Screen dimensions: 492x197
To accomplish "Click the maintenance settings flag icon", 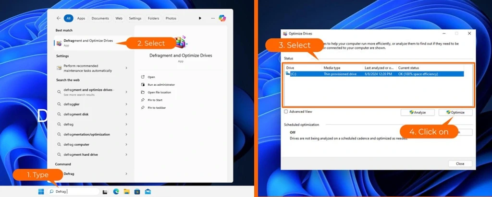I will click(x=59, y=68).
